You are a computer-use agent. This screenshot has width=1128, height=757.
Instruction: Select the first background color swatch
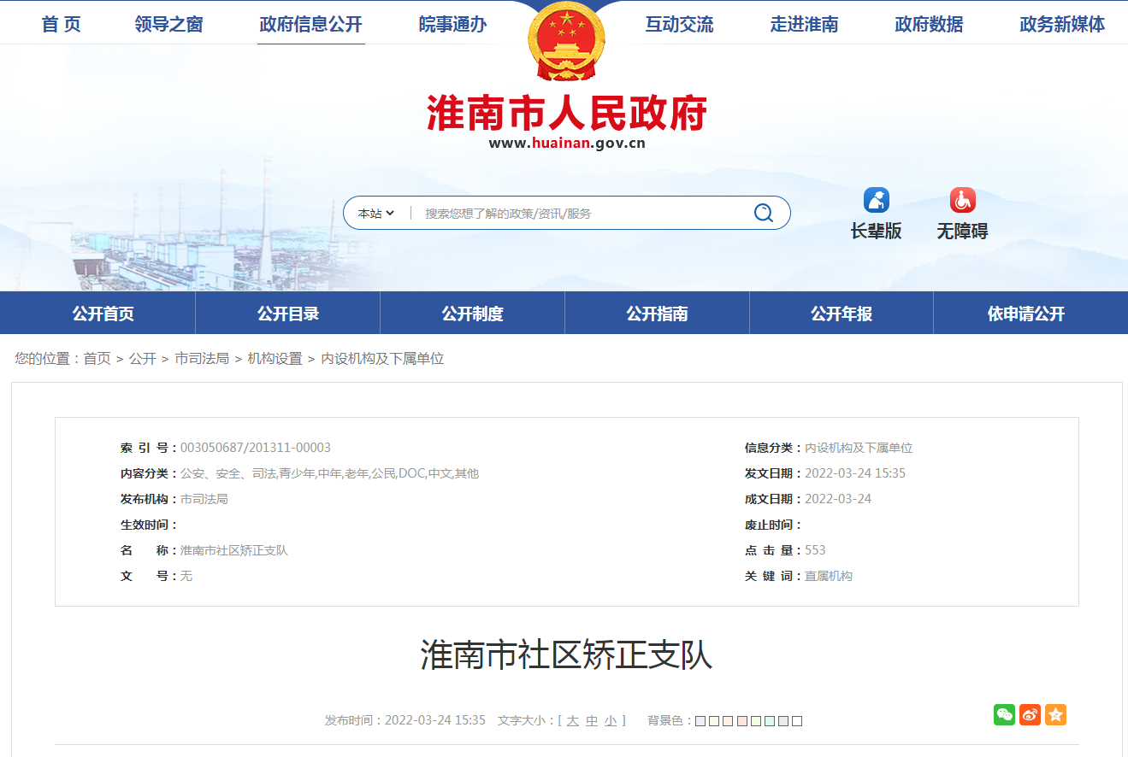tap(700, 720)
